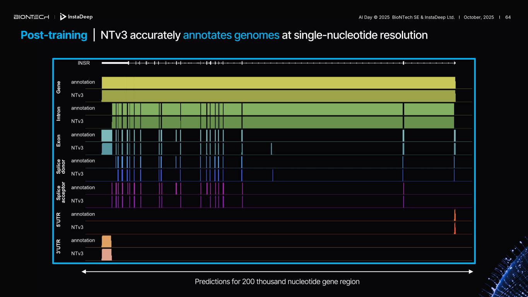Click the 3'UTR annotation orange block
528x297 pixels.
pyautogui.click(x=106, y=241)
